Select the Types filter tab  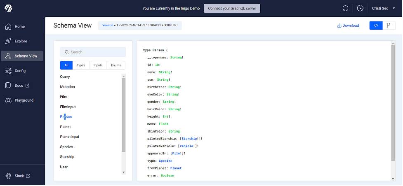pos(81,65)
